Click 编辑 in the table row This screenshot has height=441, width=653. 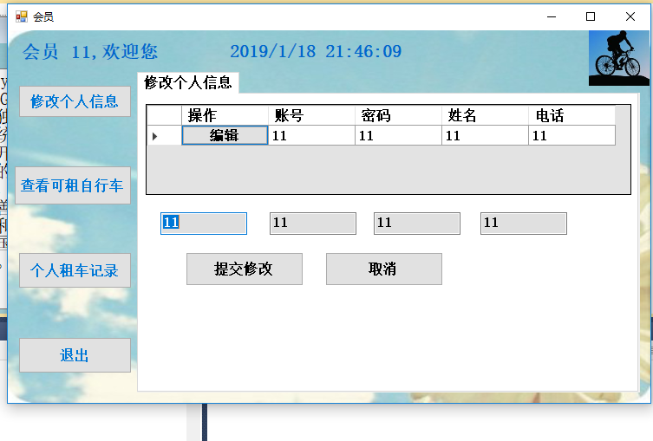pyautogui.click(x=225, y=136)
